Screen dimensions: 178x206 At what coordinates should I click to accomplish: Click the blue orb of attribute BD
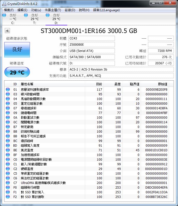pos(8,145)
